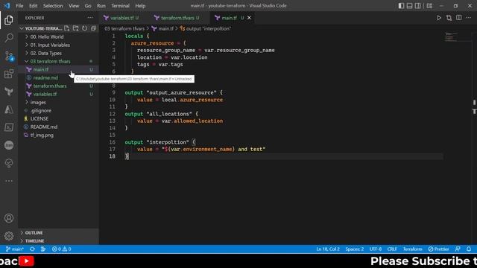Open the Terminal menu
Screen dimensions: 477x268
[x=120, y=6]
